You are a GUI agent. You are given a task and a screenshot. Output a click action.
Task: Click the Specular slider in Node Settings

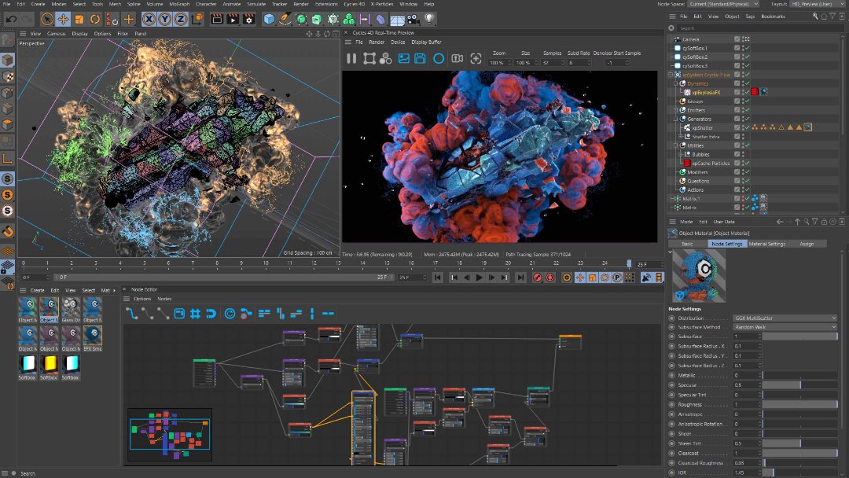point(800,384)
